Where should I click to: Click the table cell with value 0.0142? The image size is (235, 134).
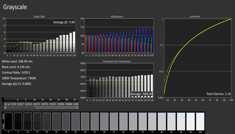click(29, 104)
